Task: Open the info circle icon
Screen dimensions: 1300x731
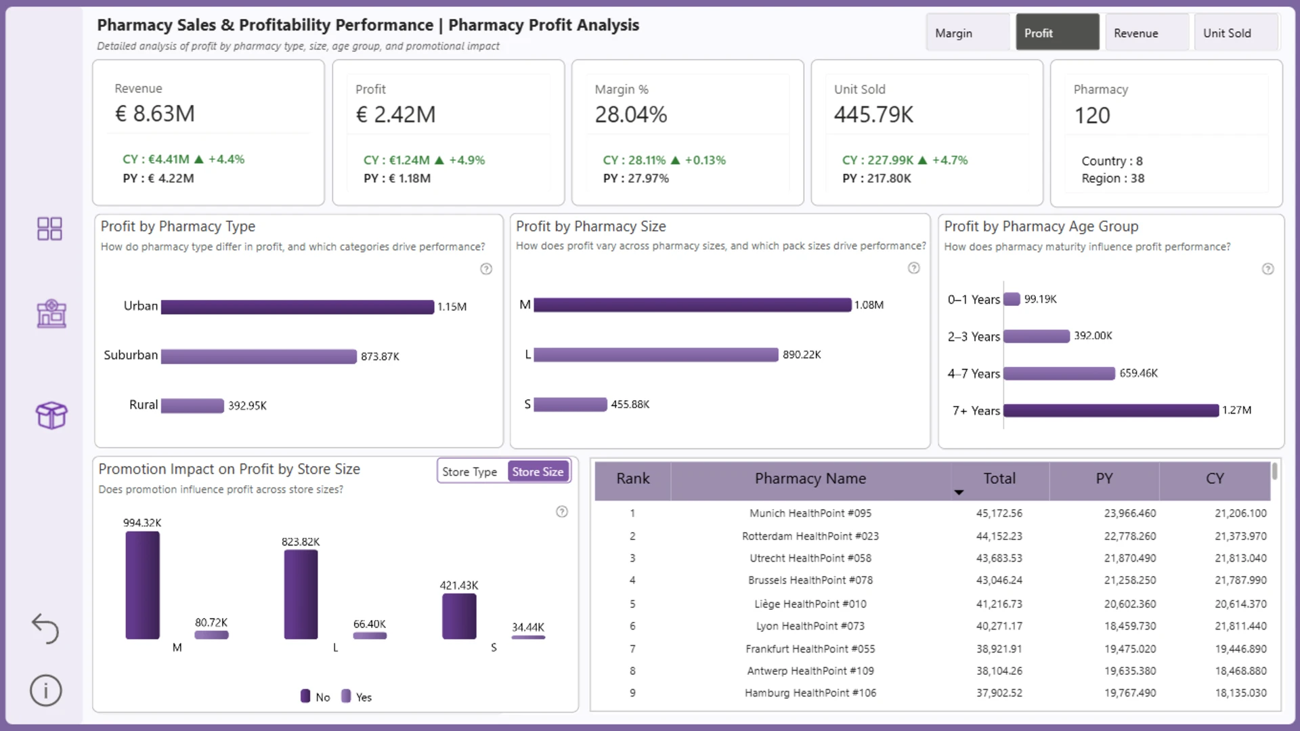Action: 46,690
